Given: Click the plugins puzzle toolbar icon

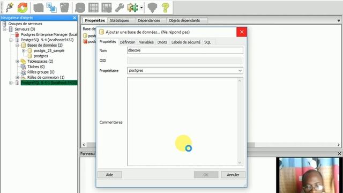Looking at the screenshot, I should (132, 8).
